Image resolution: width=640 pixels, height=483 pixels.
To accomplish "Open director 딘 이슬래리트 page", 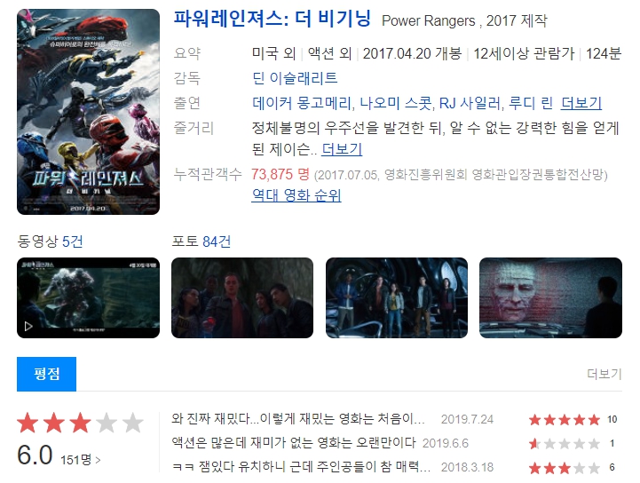I will coord(295,77).
